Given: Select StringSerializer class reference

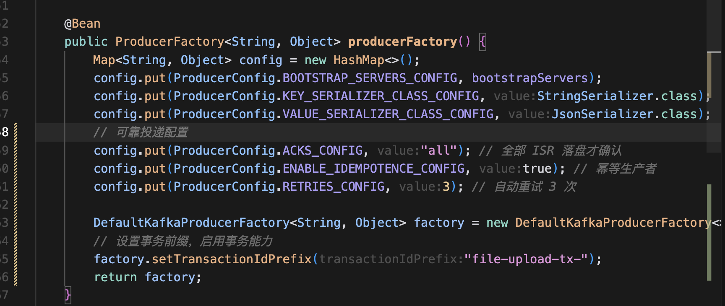Looking at the screenshot, I should tap(595, 96).
